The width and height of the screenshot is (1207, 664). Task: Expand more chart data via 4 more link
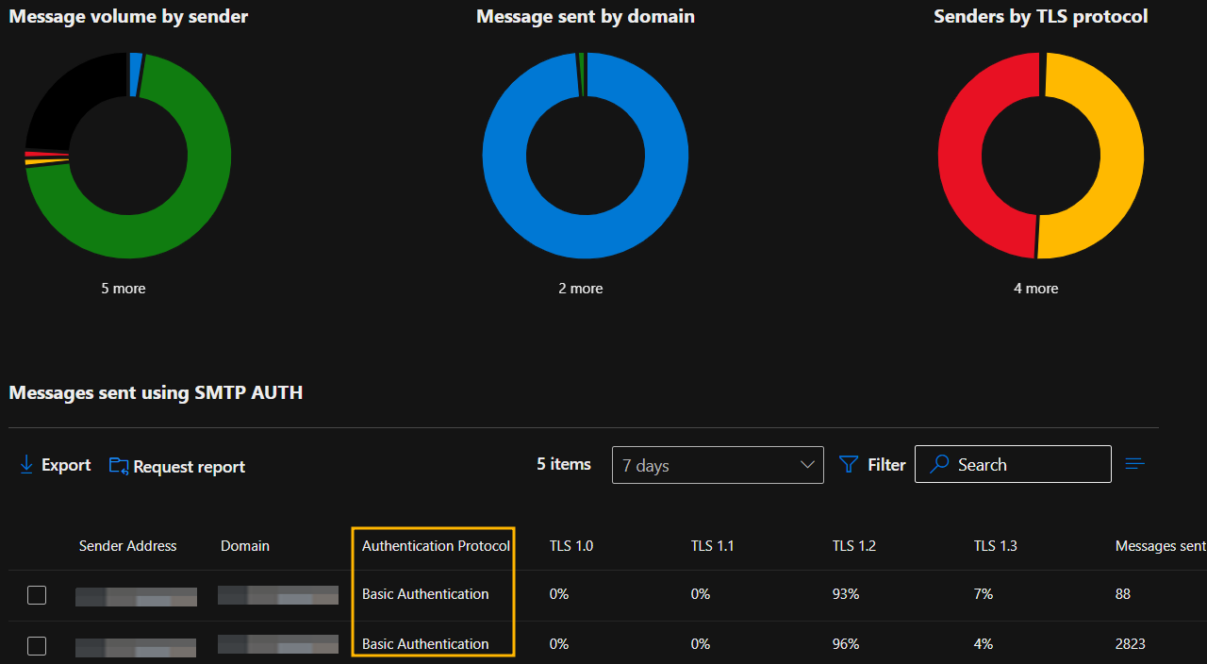pos(1035,288)
